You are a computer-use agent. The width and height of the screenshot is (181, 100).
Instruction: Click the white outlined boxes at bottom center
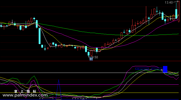point(85,98)
